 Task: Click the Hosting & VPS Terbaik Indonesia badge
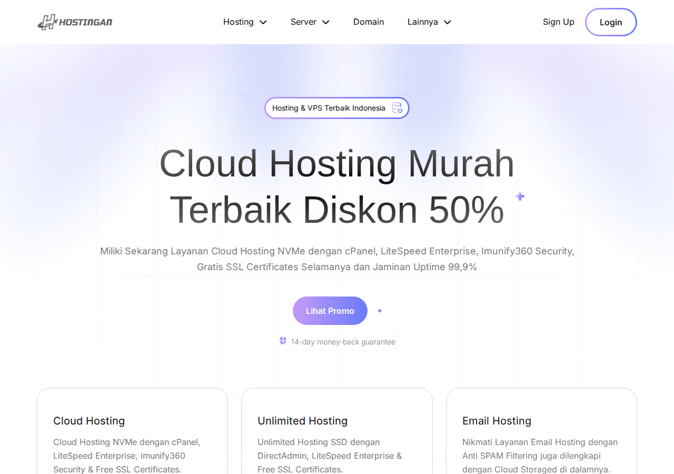tap(337, 108)
